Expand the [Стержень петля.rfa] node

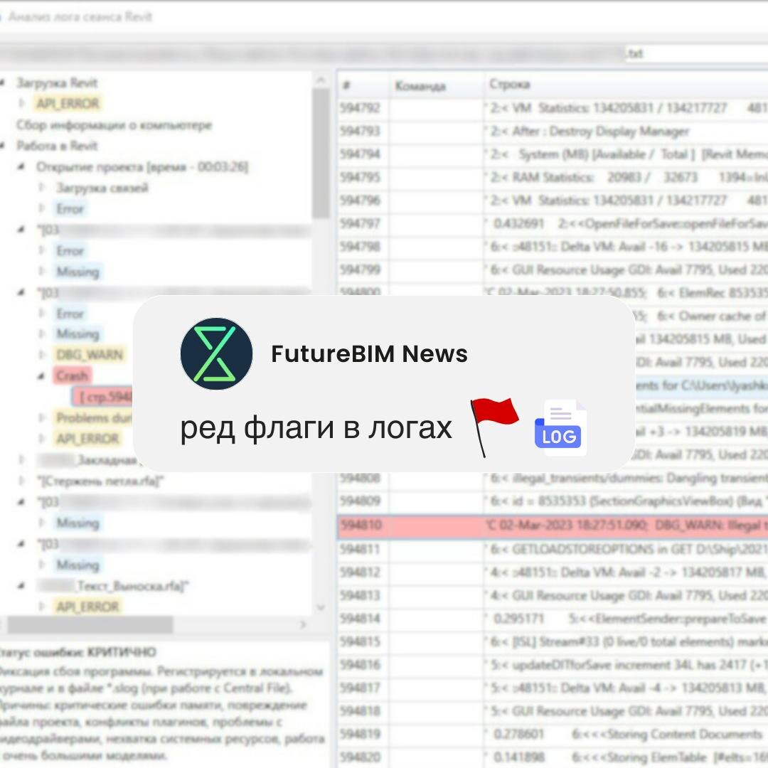[21, 481]
